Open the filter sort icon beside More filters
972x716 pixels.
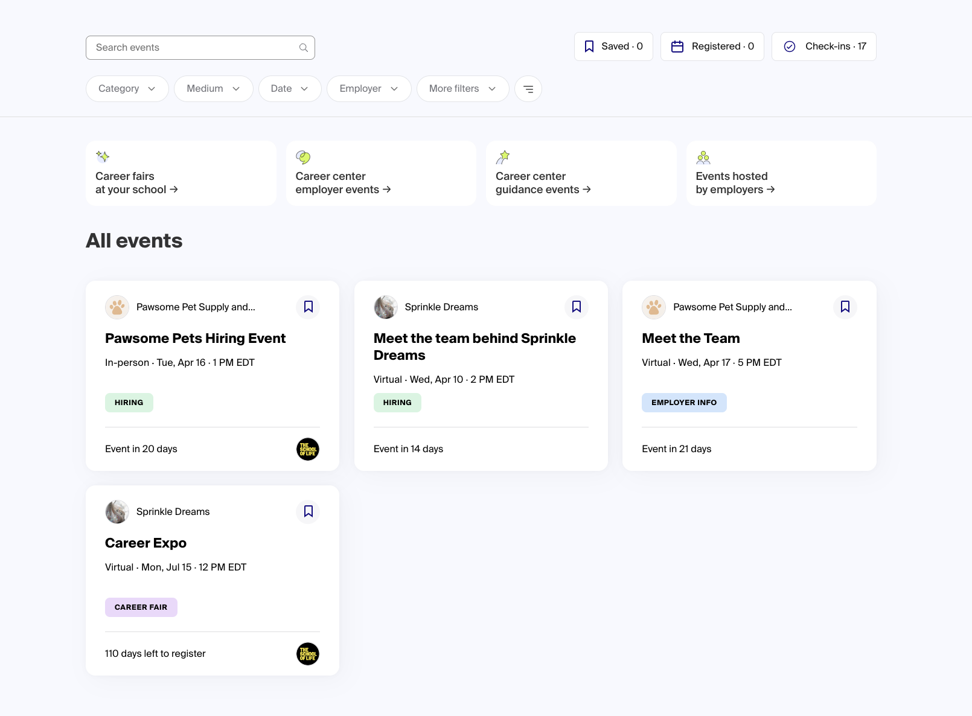coord(528,89)
